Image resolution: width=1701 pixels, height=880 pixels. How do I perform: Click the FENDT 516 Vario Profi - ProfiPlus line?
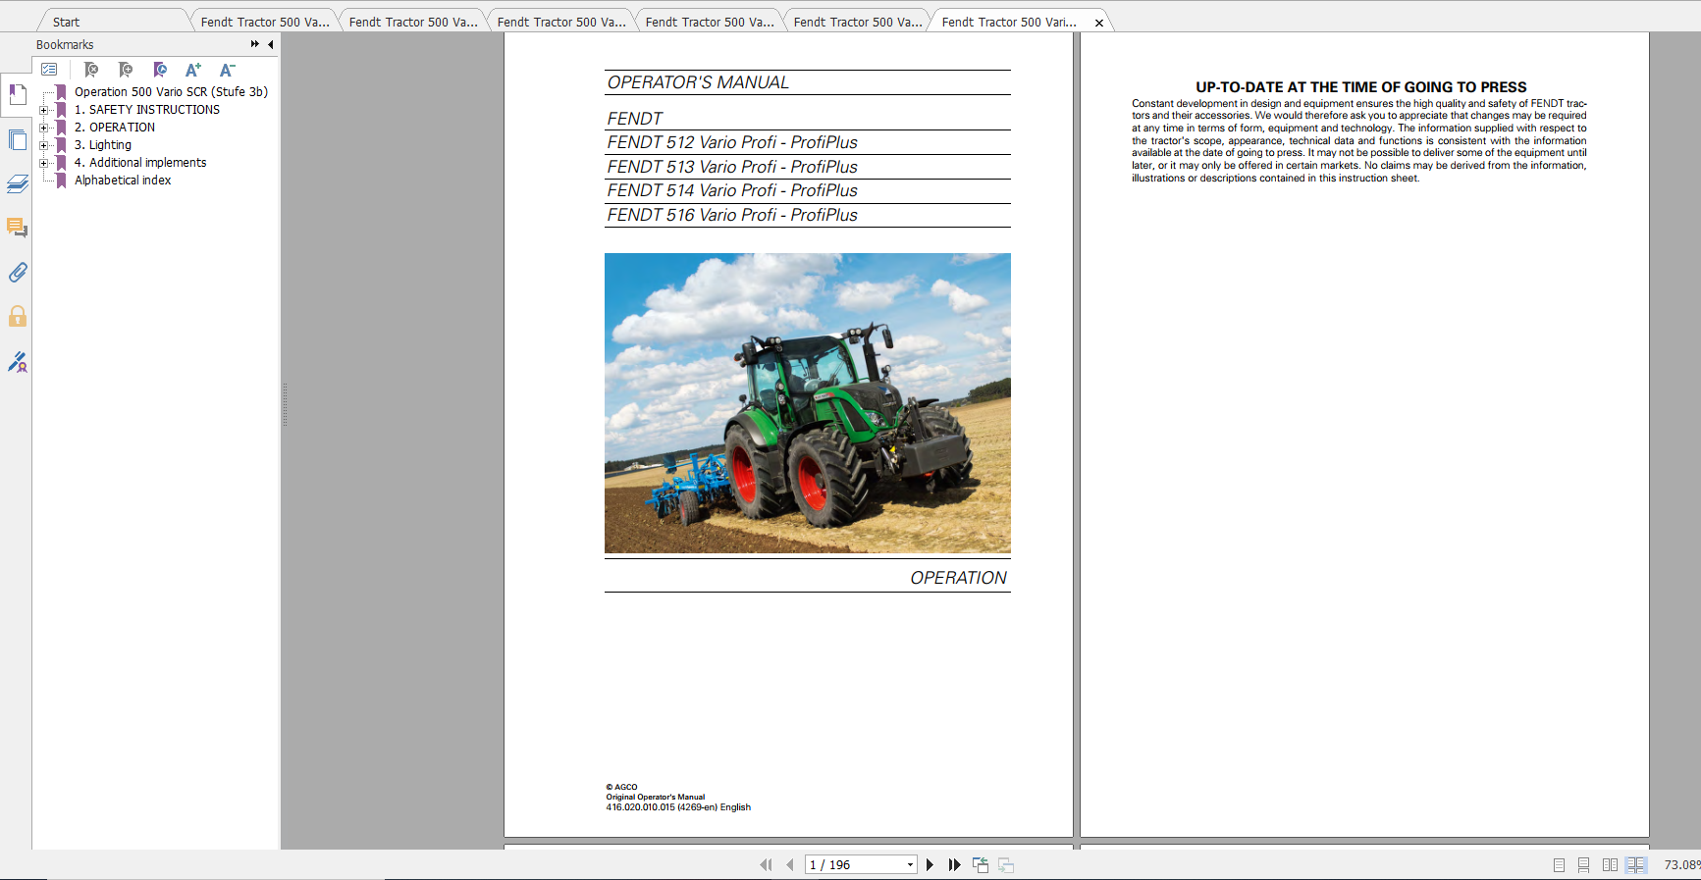click(x=732, y=215)
